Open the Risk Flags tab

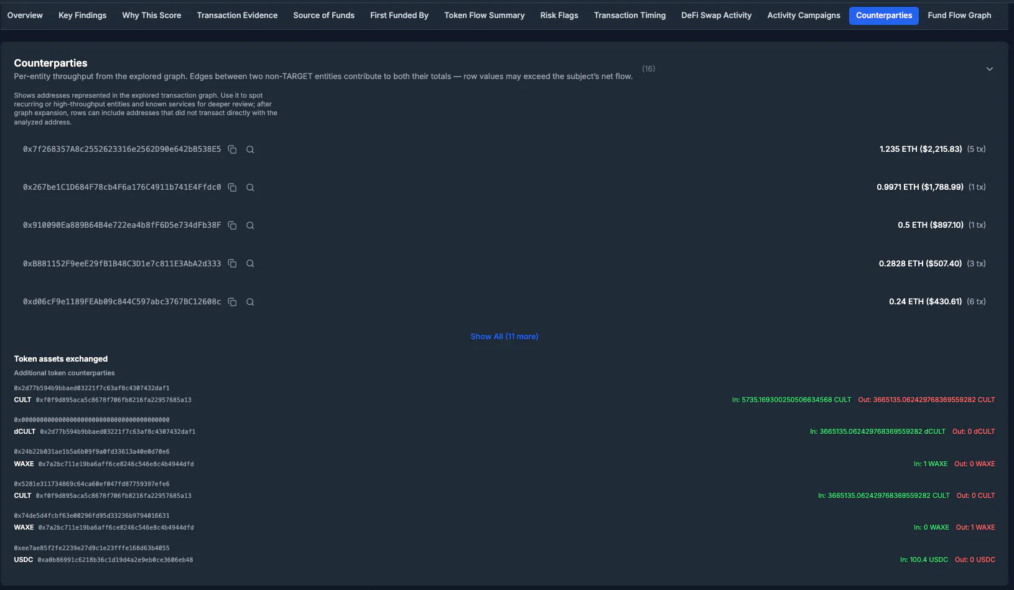pos(559,15)
